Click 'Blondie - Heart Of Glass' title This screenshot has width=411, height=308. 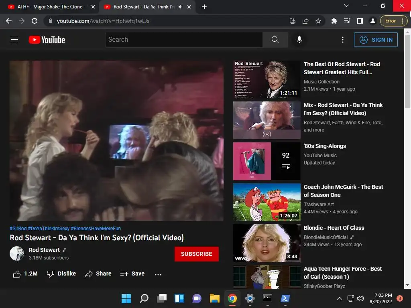(334, 228)
